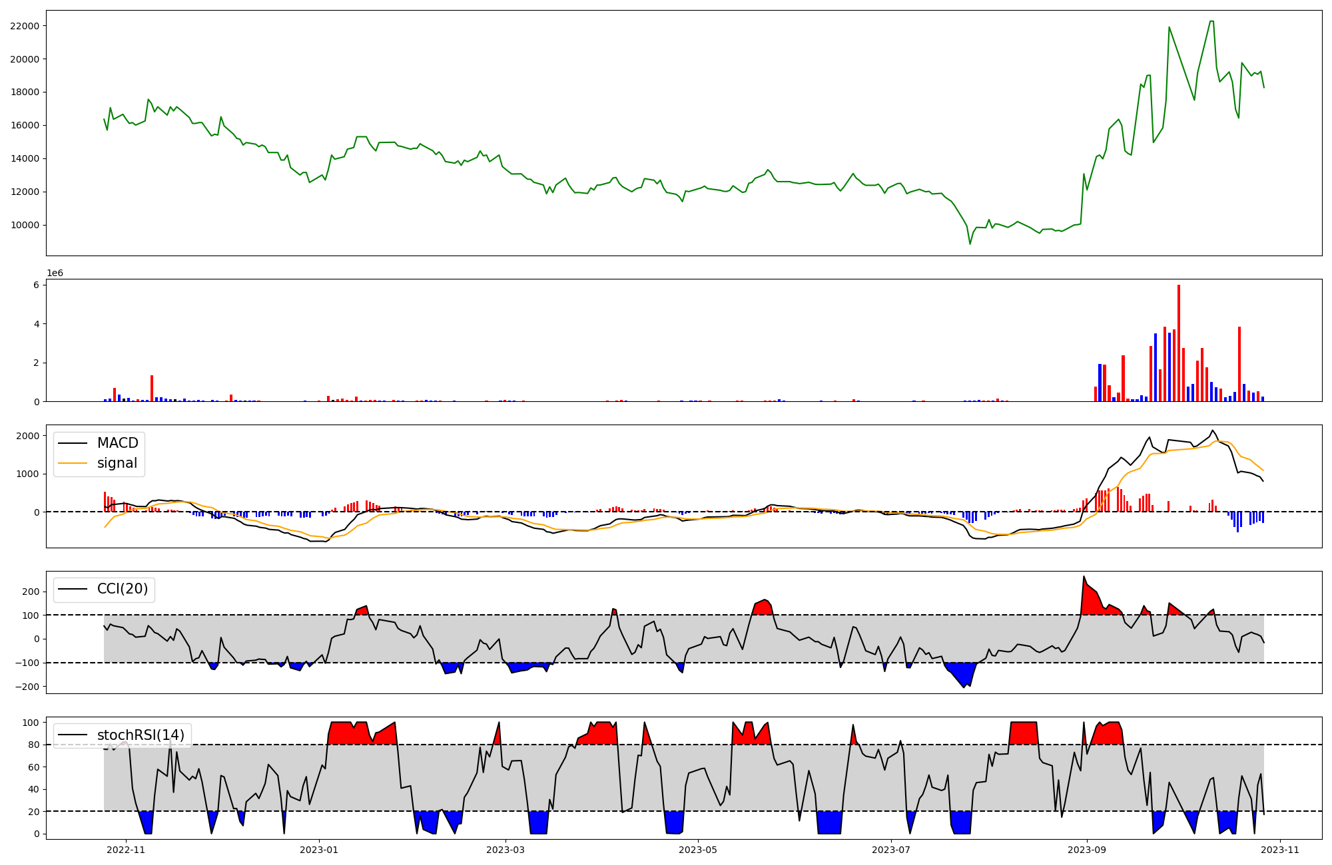Click the tallest red volume bar
The image size is (1332, 865).
pos(1178,343)
